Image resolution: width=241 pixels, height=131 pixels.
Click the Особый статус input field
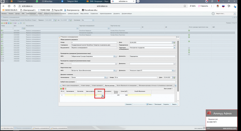coord(126,82)
